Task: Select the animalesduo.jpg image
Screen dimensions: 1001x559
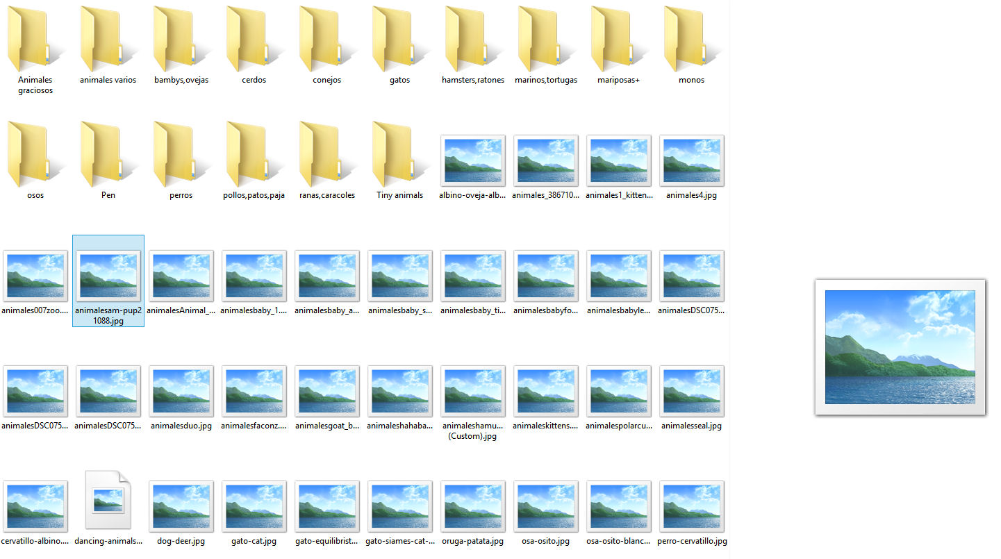Action: [x=181, y=391]
